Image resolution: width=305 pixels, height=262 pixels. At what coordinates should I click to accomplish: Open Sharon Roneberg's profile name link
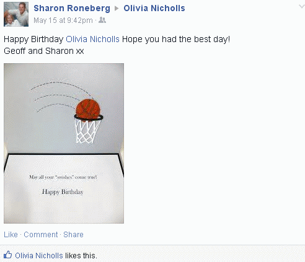pos(72,8)
